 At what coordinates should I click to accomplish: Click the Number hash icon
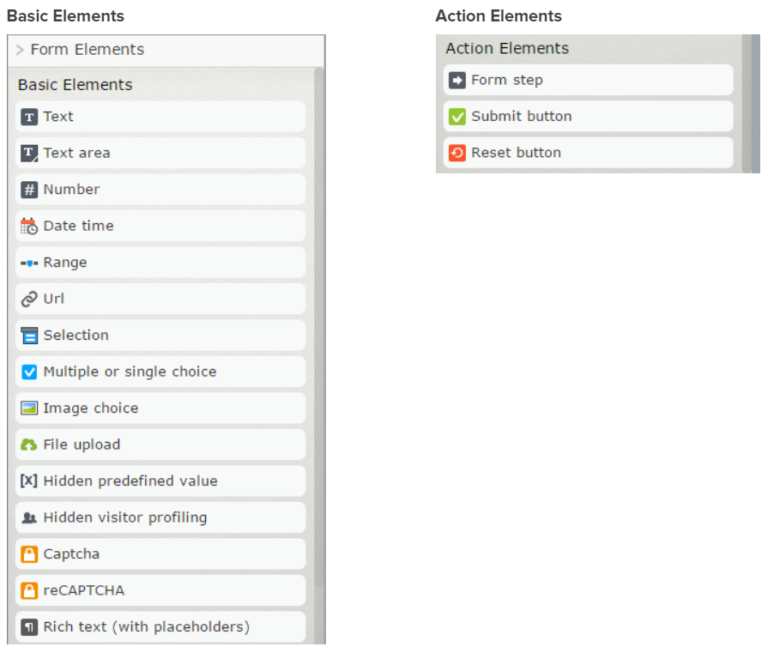29,190
